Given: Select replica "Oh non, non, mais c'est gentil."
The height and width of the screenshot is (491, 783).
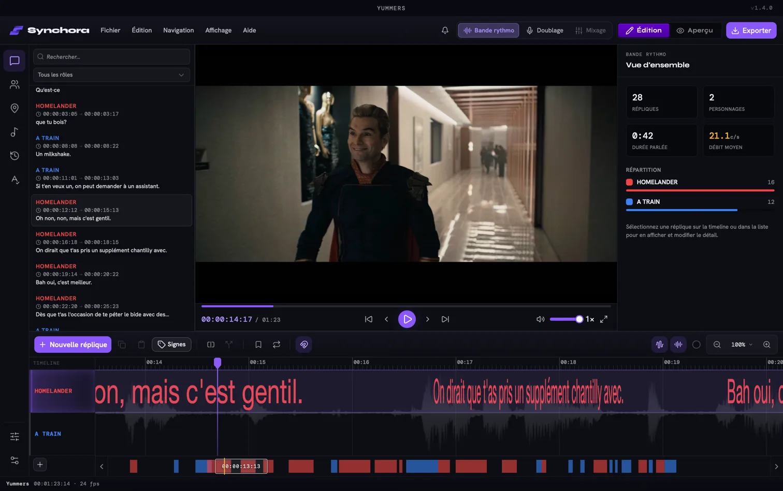Looking at the screenshot, I should pyautogui.click(x=111, y=210).
